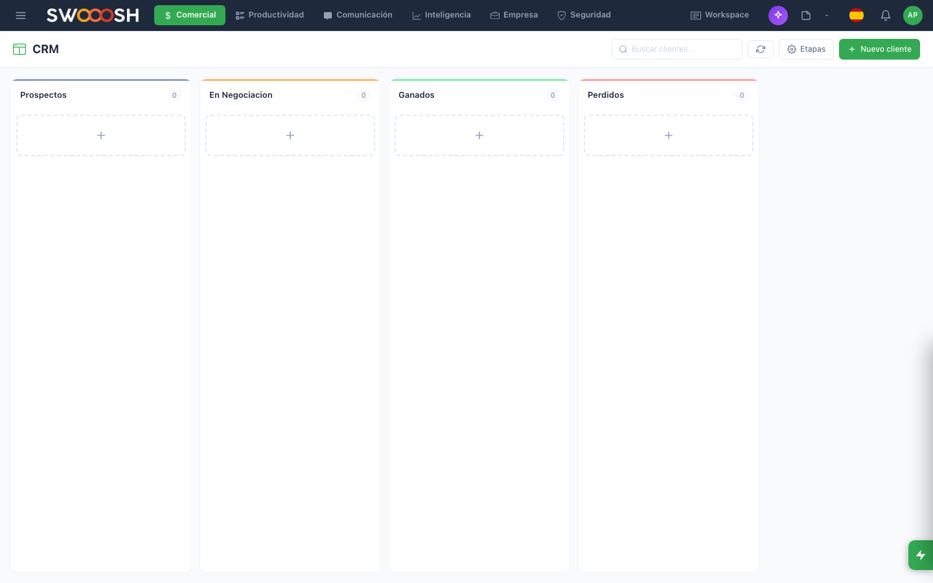
Task: Select the Empresa briefcase icon
Action: pyautogui.click(x=496, y=14)
